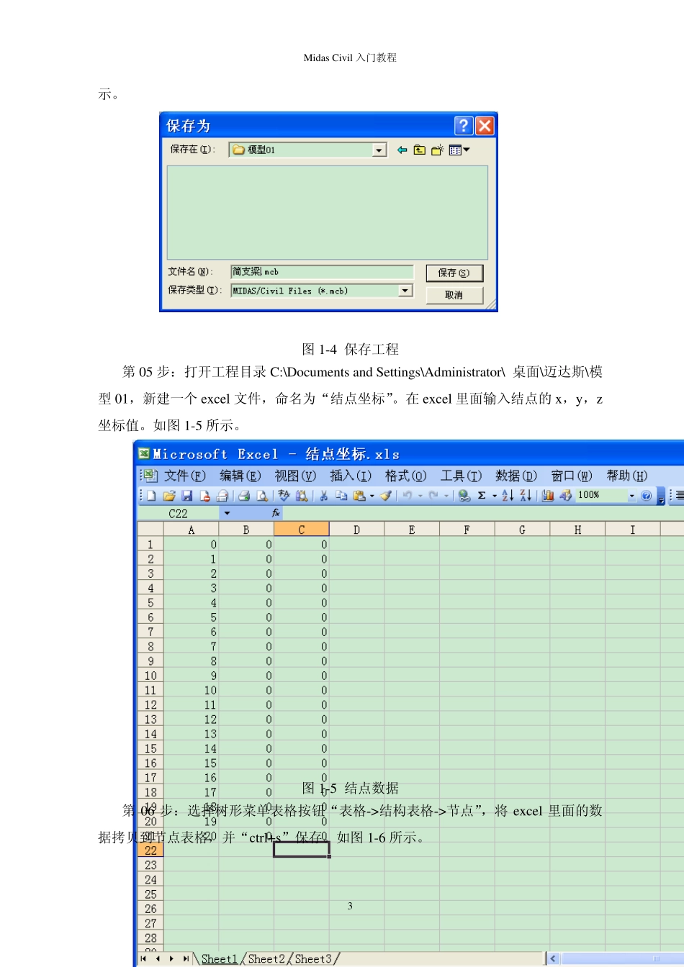Open the 数据(D) menu
The height and width of the screenshot is (967, 684).
pos(516,476)
